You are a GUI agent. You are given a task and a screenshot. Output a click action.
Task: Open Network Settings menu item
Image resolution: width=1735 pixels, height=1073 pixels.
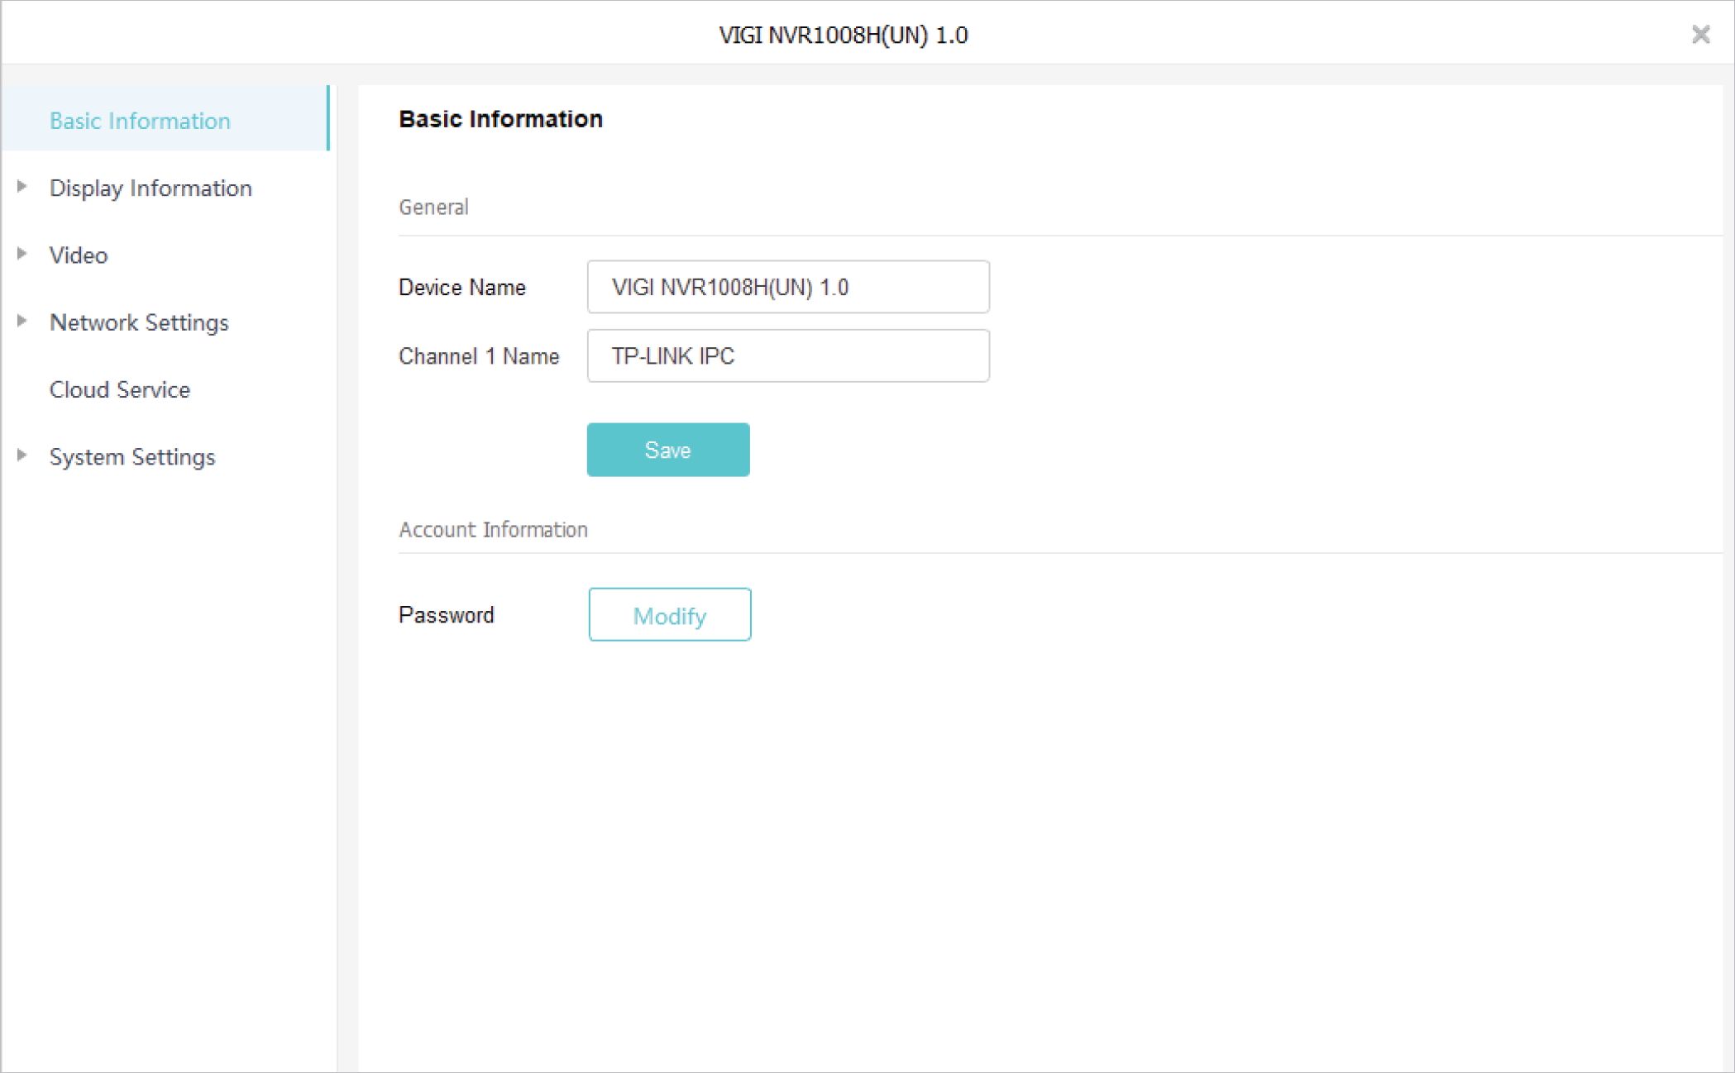[139, 322]
